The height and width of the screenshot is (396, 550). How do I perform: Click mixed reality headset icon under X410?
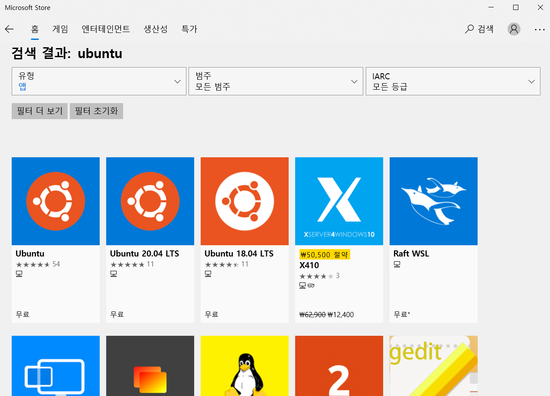311,286
